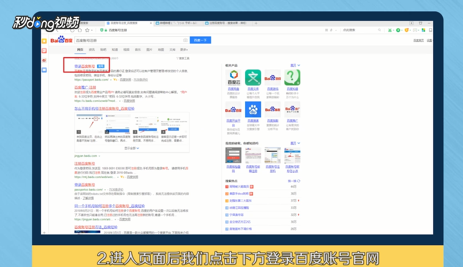
Task: Open the grey login-form thumbnail
Action: coord(233,156)
